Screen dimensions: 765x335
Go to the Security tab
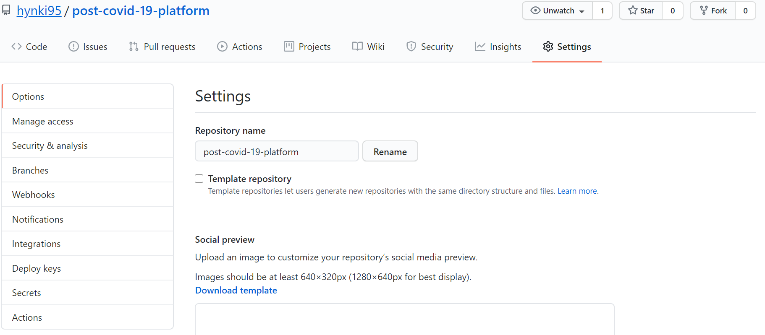tap(430, 47)
